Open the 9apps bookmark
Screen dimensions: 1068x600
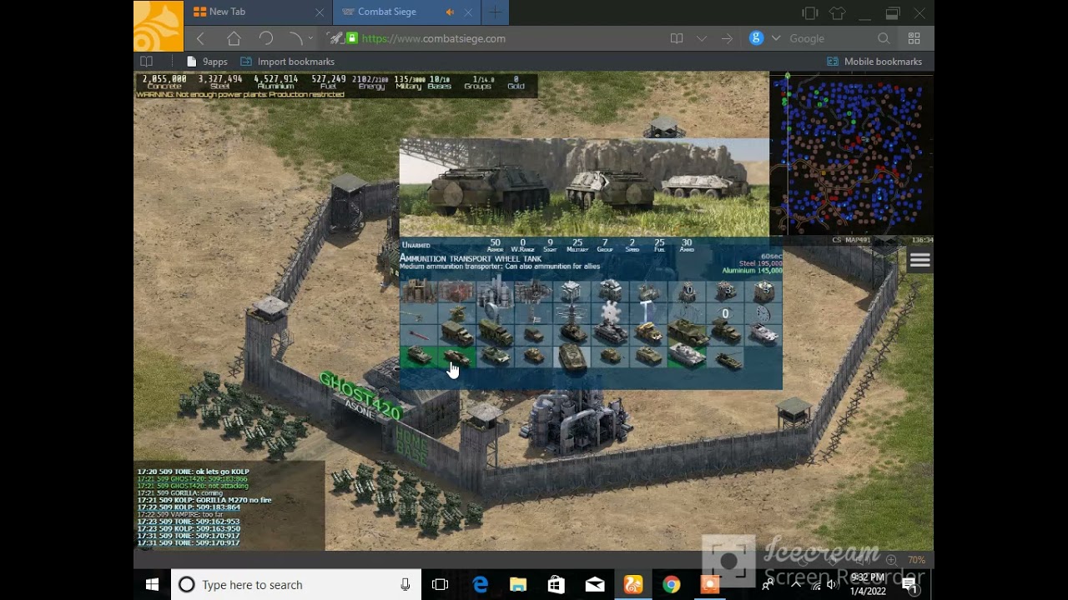pos(208,62)
